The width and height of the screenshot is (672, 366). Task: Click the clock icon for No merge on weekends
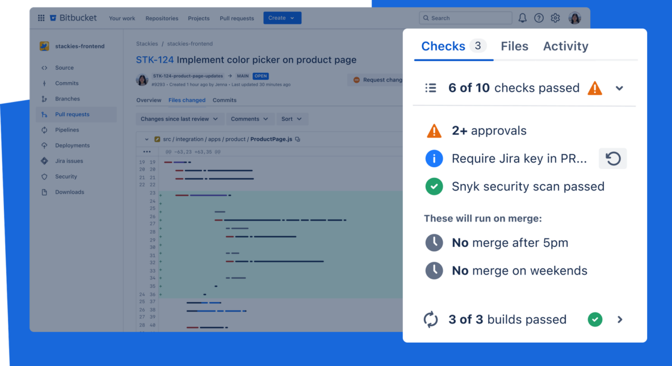(434, 271)
